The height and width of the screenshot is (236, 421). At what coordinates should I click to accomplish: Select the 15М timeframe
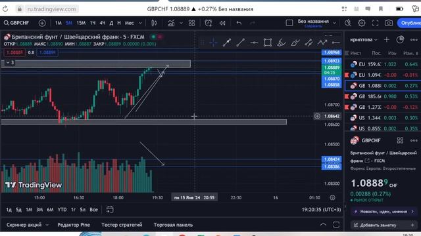pos(81,23)
